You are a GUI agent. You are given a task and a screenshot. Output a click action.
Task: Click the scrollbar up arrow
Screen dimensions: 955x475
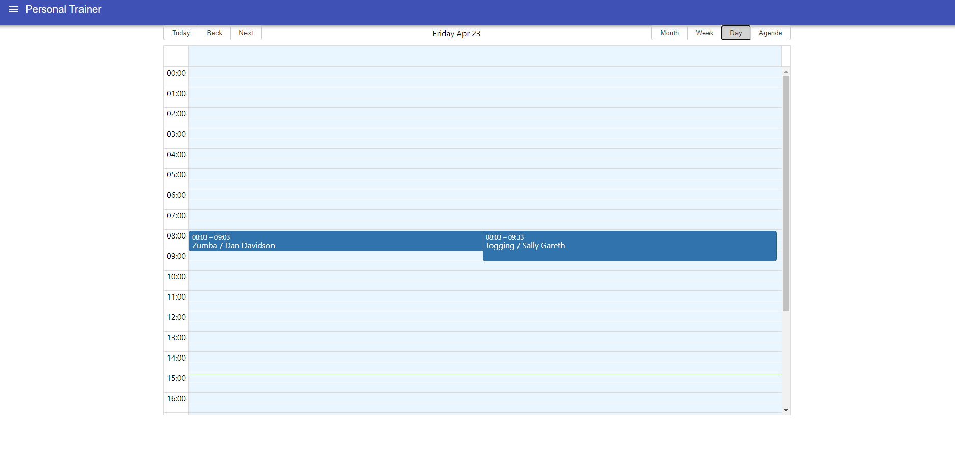[x=786, y=72]
